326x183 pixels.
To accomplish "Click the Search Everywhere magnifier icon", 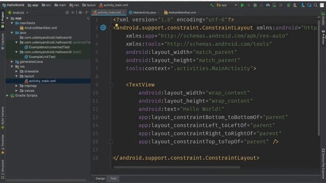I will click(x=316, y=5).
